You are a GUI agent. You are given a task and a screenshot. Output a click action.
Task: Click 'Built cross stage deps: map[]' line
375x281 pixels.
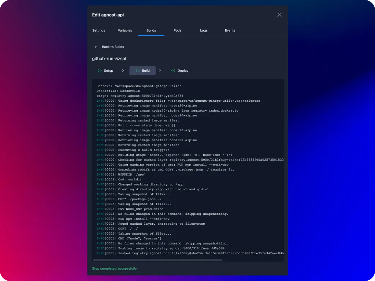pos(136,125)
